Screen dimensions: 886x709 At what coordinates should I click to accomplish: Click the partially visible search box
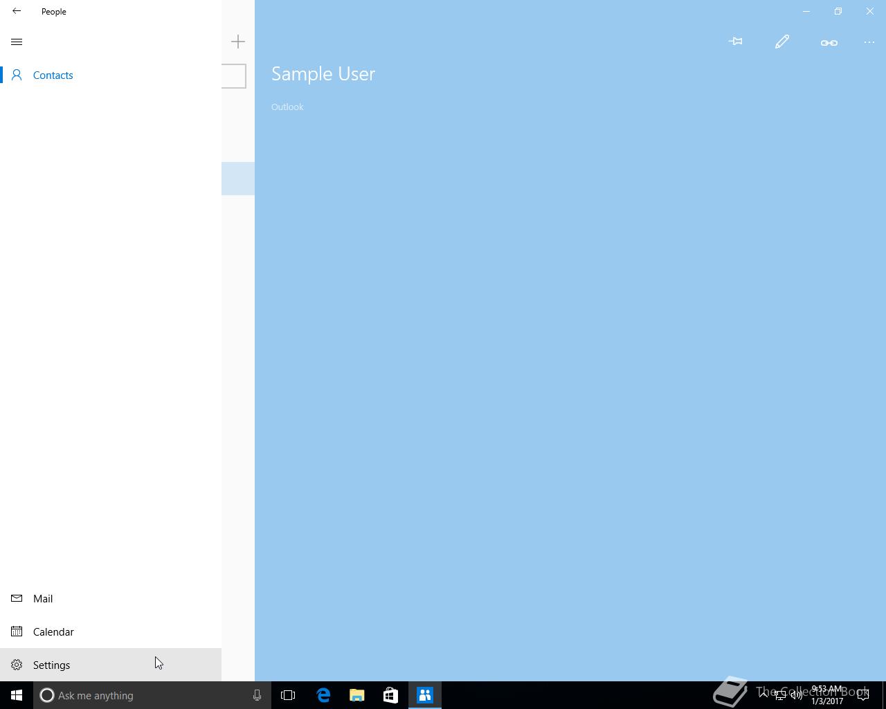coord(234,76)
